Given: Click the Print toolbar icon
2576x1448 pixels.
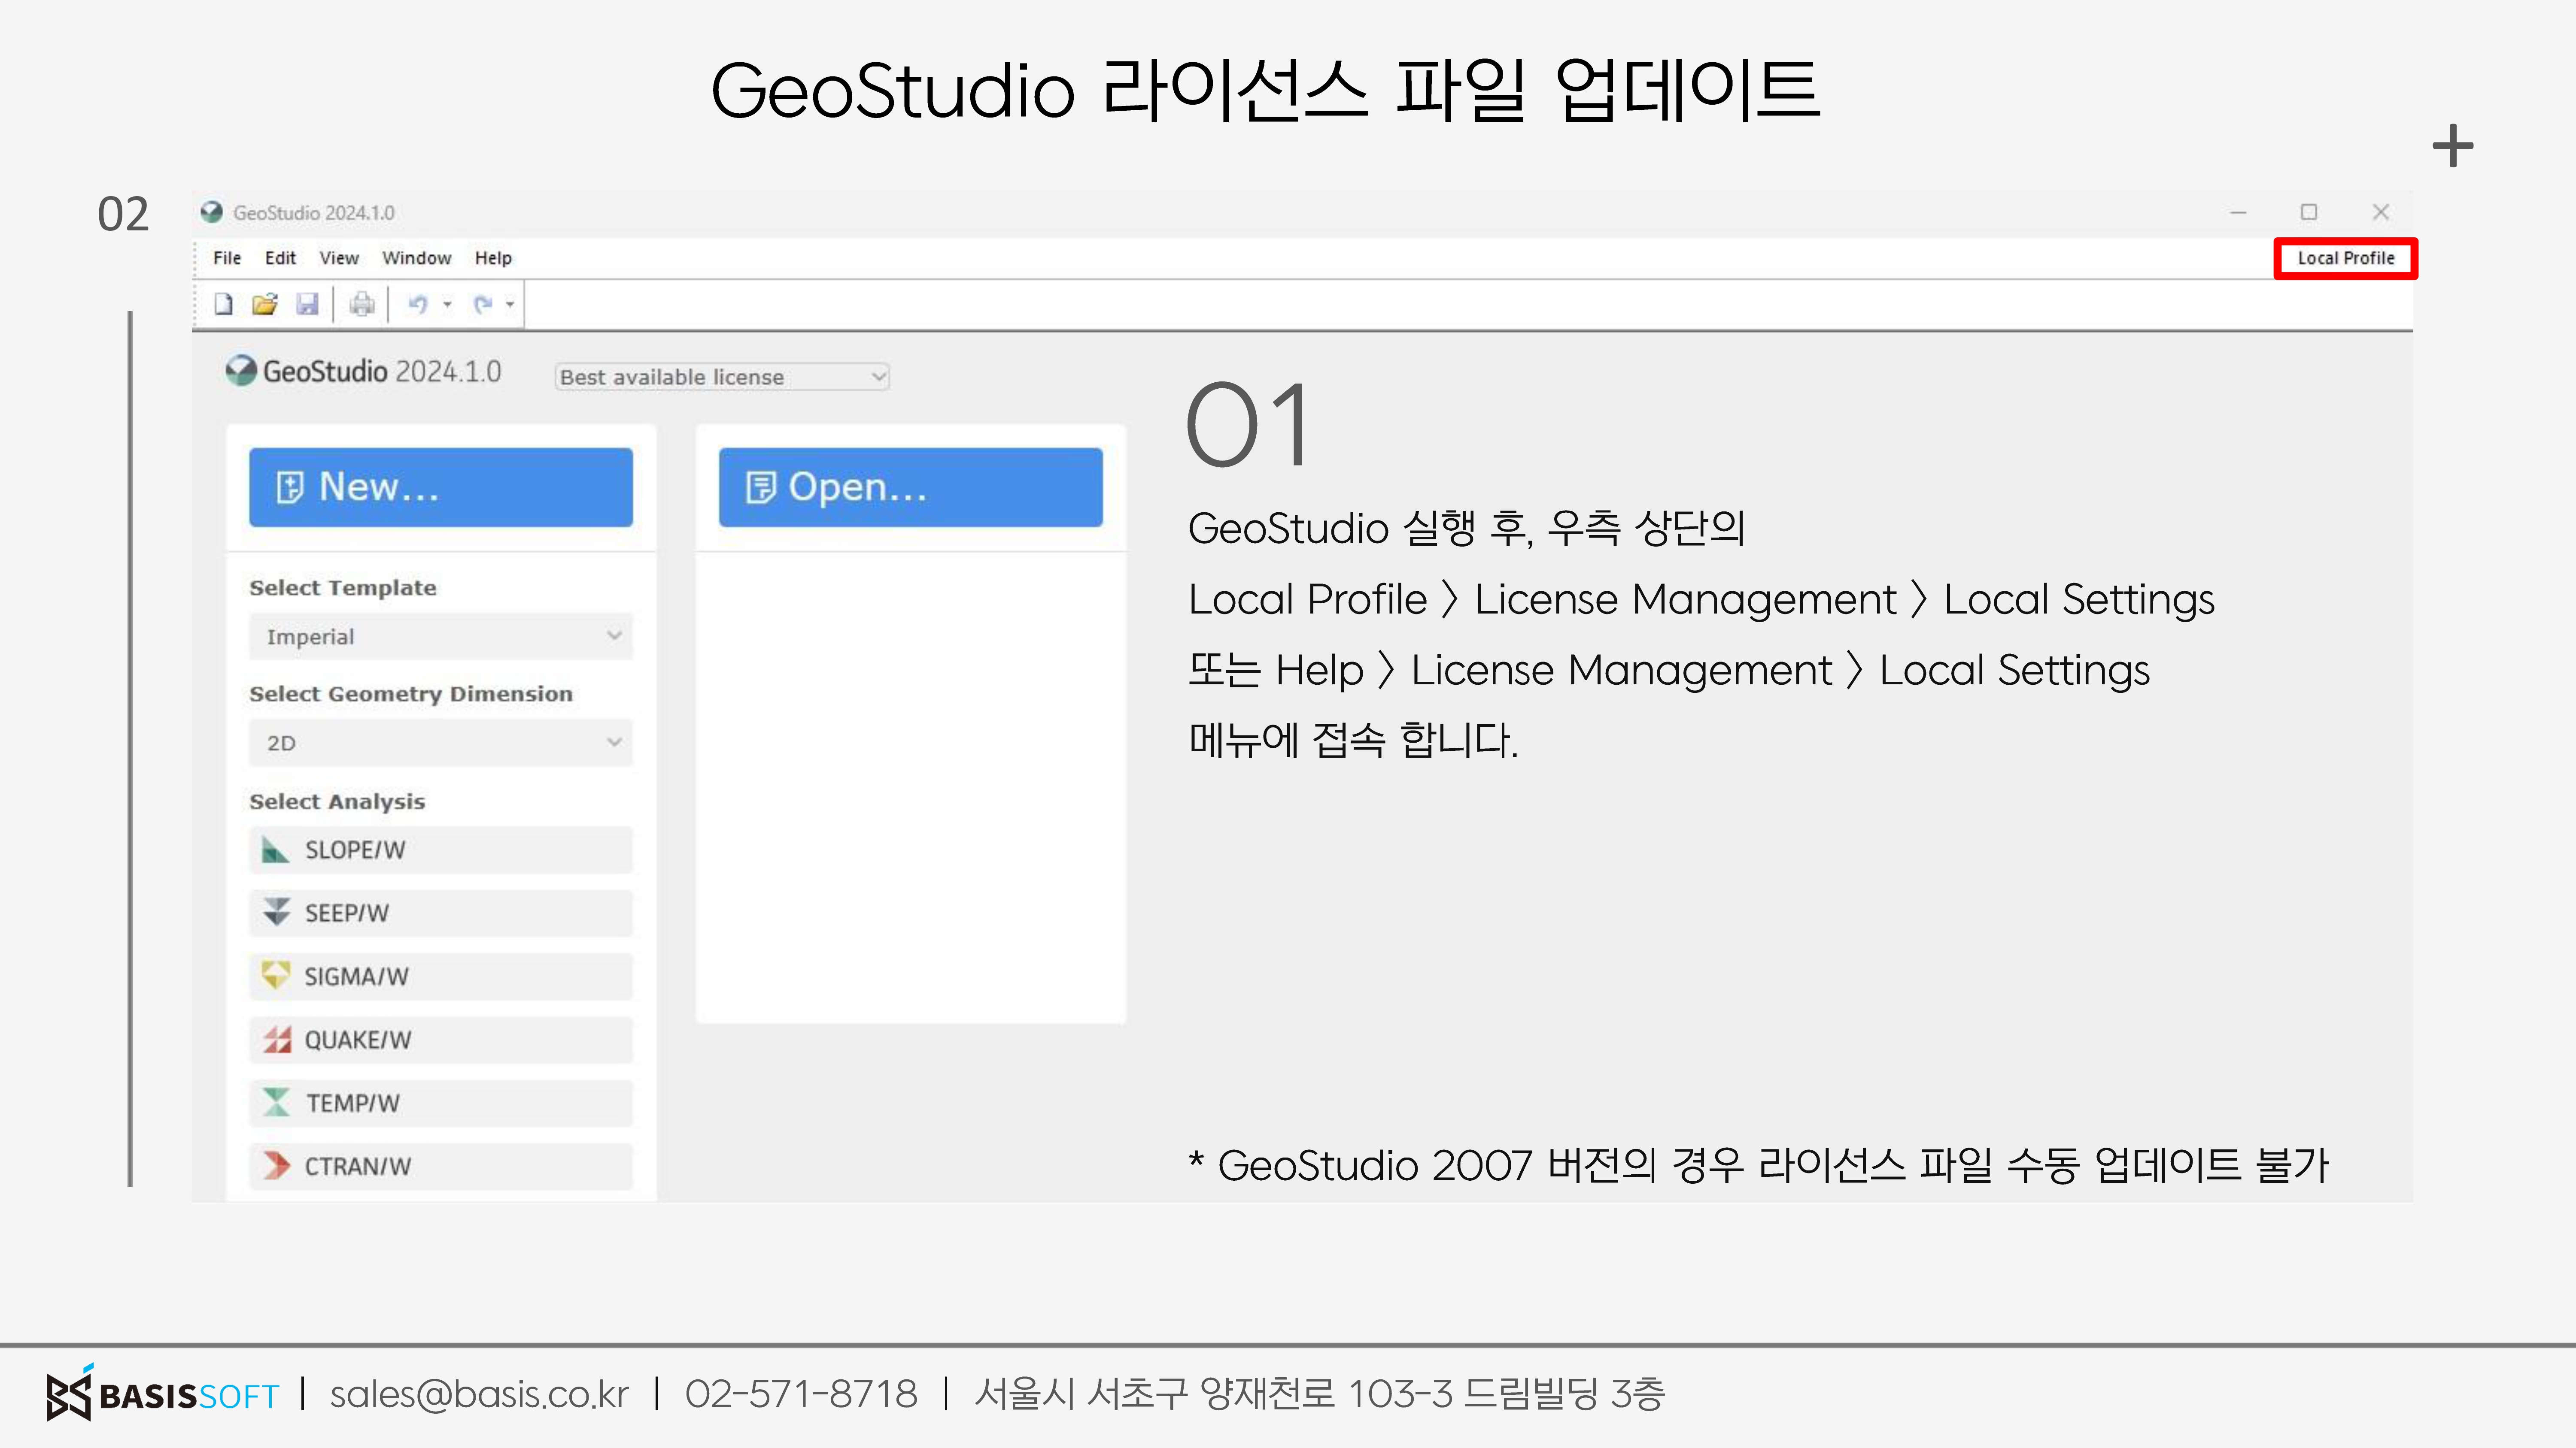Looking at the screenshot, I should (x=362, y=304).
